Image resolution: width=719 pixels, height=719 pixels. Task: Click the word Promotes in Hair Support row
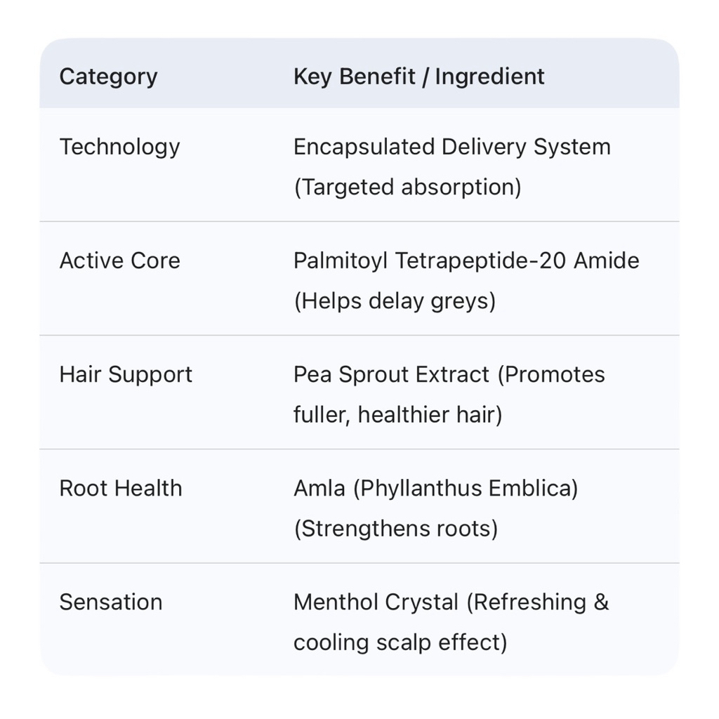pyautogui.click(x=555, y=374)
